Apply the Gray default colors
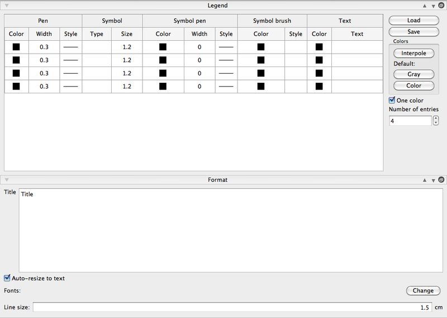 [x=413, y=74]
